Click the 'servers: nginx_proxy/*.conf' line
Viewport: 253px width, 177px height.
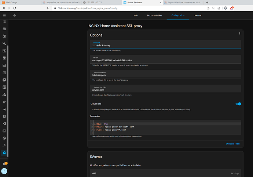click(x=110, y=130)
